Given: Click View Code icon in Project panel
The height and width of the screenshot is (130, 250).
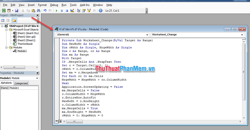Looking at the screenshot, I should [x=3, y=20].
